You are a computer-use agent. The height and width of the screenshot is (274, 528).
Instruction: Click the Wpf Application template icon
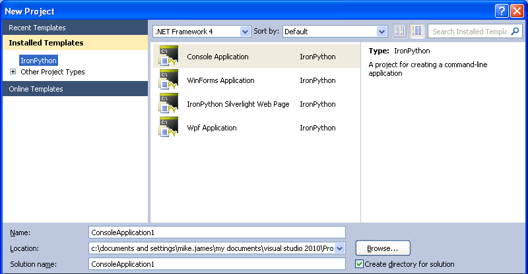[x=168, y=127]
